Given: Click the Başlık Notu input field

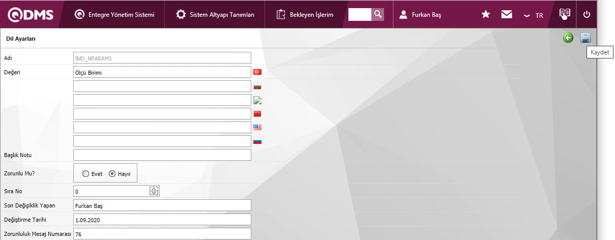Looking at the screenshot, I should click(162, 155).
